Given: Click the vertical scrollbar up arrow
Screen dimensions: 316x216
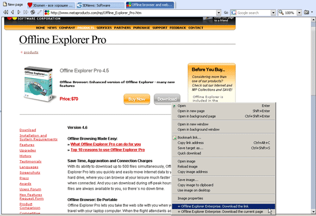Looking at the screenshot, I should [313, 20].
